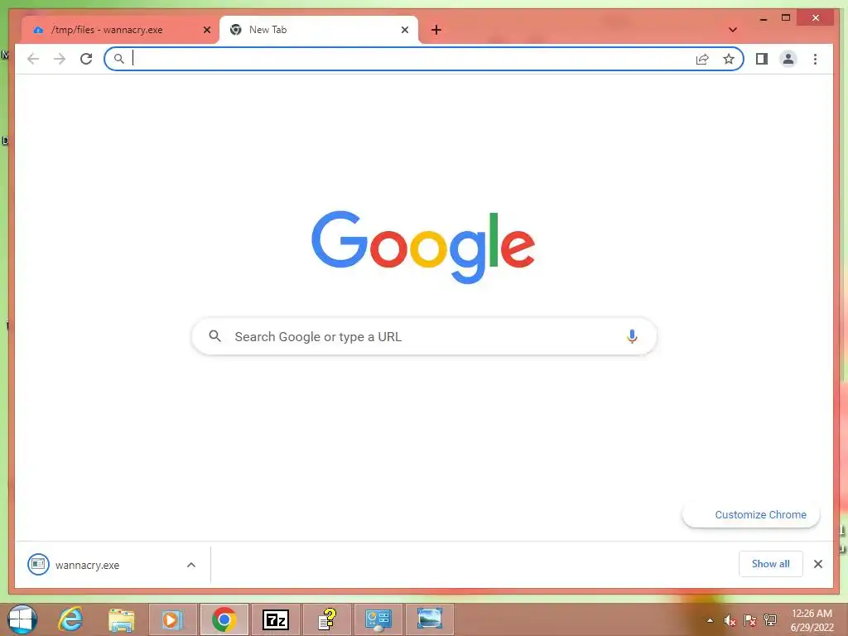Click the network status tray icon

(x=769, y=620)
